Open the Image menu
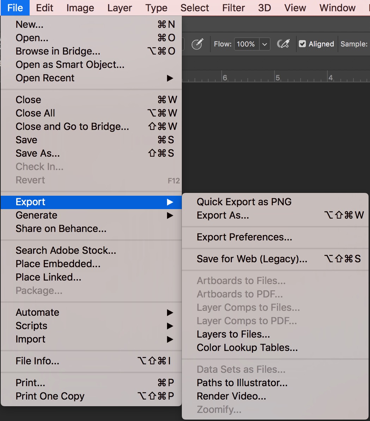This screenshot has width=370, height=421. (80, 8)
